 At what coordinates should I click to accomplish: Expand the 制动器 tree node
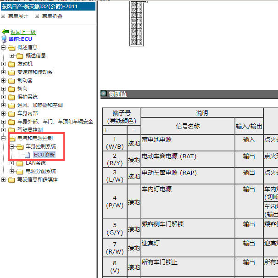click(x=3, y=80)
